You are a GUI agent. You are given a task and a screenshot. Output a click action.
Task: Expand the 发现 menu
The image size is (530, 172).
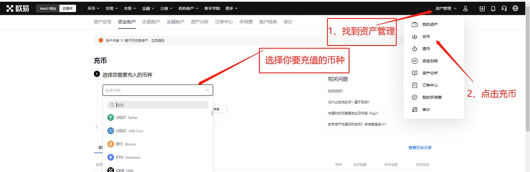pyautogui.click(x=112, y=8)
